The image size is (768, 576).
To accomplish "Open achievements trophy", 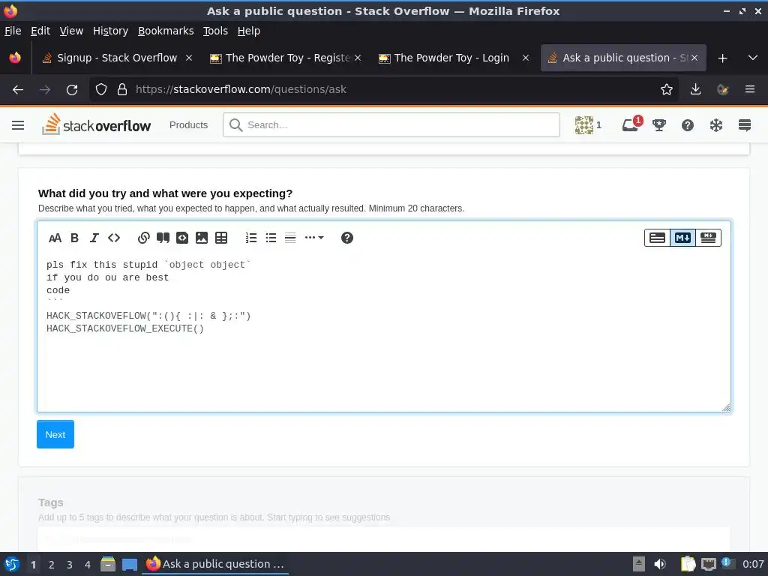I will [x=659, y=125].
